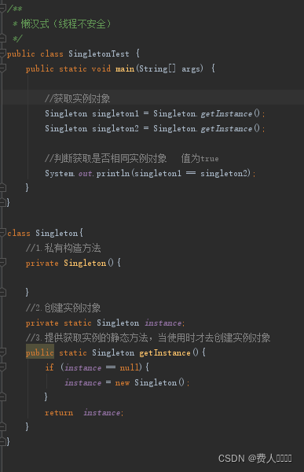Click fold end marker at main method's closing brace
This screenshot has width=304, height=472.
[2, 188]
